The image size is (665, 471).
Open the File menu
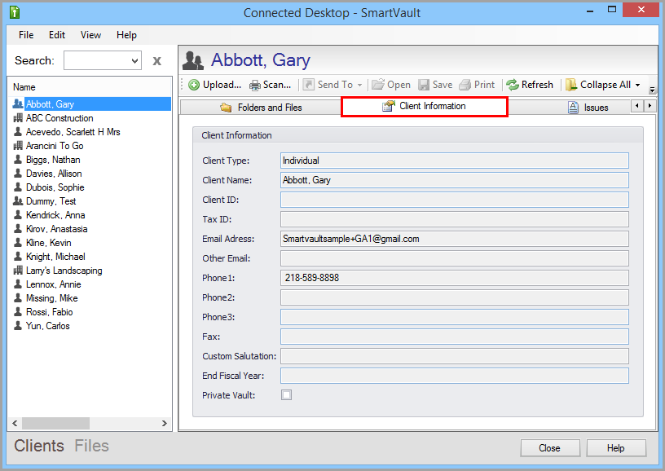[x=26, y=35]
